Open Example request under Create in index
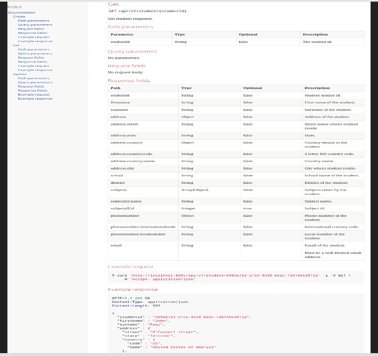Image resolution: width=378 pixels, height=356 pixels. [33, 37]
